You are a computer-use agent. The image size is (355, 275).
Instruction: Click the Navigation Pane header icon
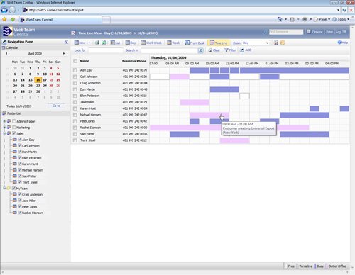4,42
